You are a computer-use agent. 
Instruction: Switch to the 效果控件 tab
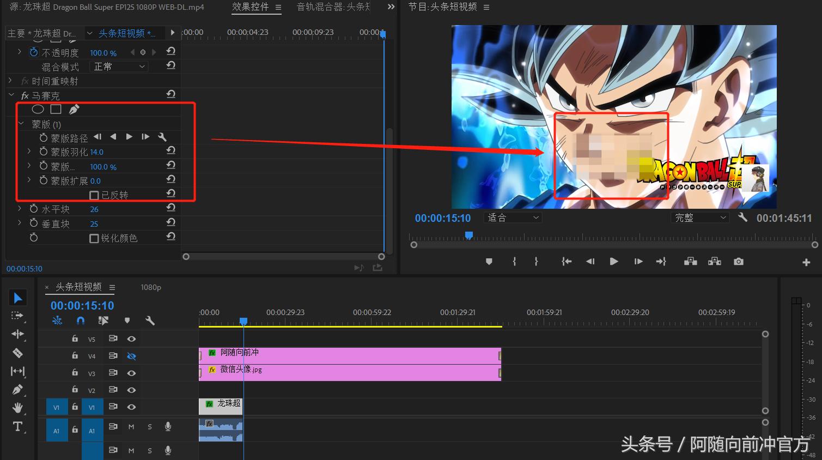pyautogui.click(x=252, y=8)
